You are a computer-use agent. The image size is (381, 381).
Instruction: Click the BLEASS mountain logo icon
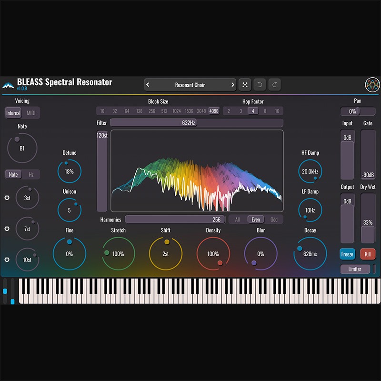[x=8, y=86]
